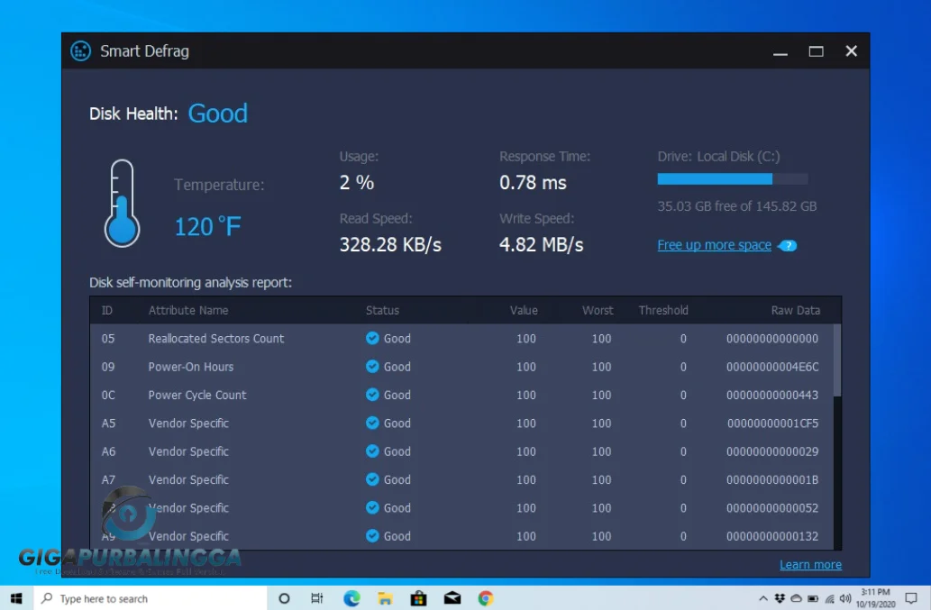The width and height of the screenshot is (931, 610).
Task: Click the Raw Data column header
Action: pyautogui.click(x=796, y=310)
